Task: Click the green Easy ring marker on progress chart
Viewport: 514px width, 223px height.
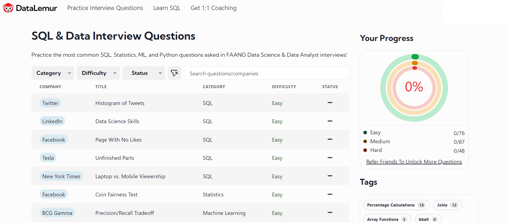Action: (x=415, y=57)
